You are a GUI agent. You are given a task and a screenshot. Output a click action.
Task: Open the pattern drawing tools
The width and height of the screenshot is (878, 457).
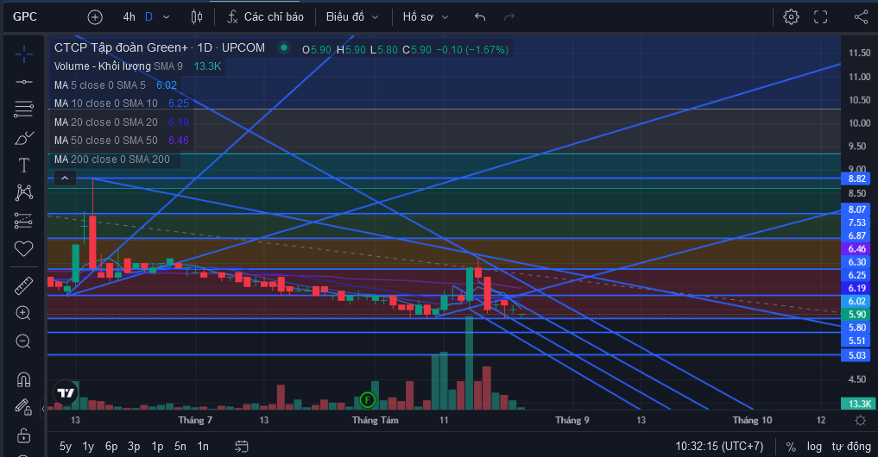point(23,193)
